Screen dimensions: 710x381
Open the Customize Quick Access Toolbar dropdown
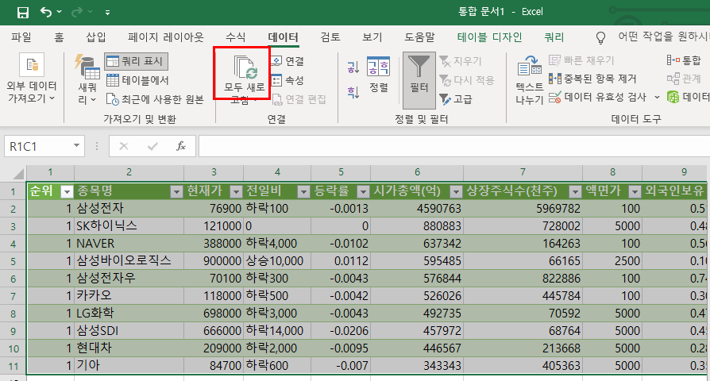click(x=107, y=13)
